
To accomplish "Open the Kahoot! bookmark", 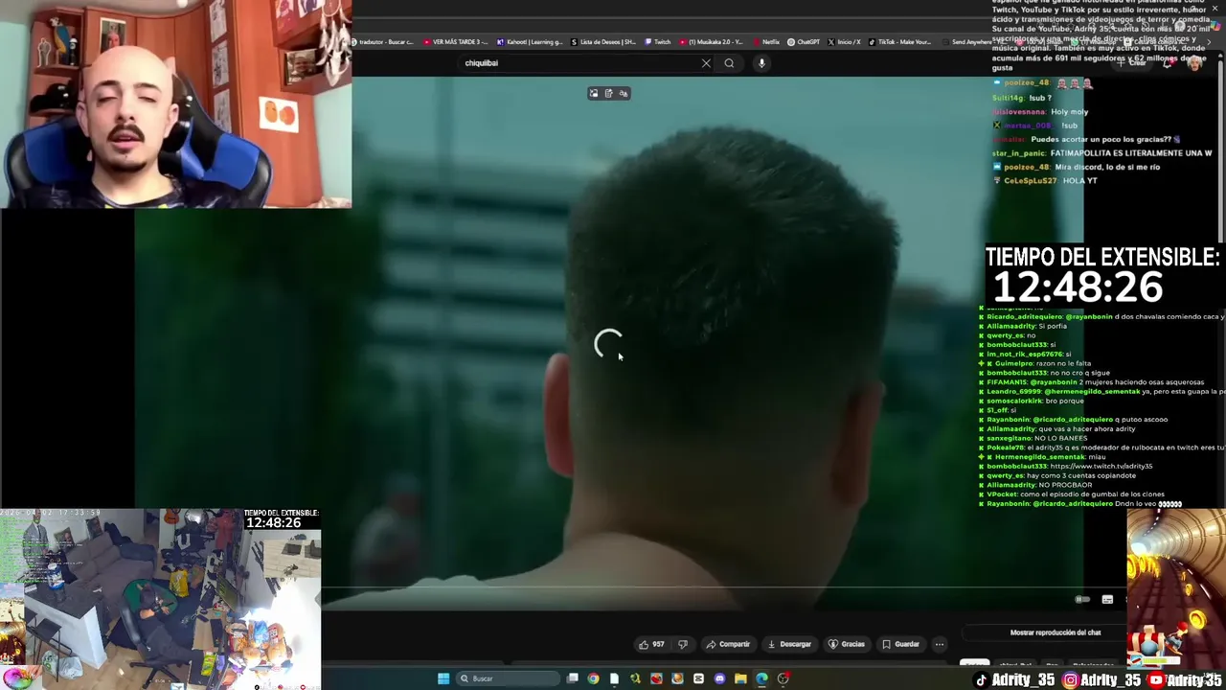I will tap(530, 42).
